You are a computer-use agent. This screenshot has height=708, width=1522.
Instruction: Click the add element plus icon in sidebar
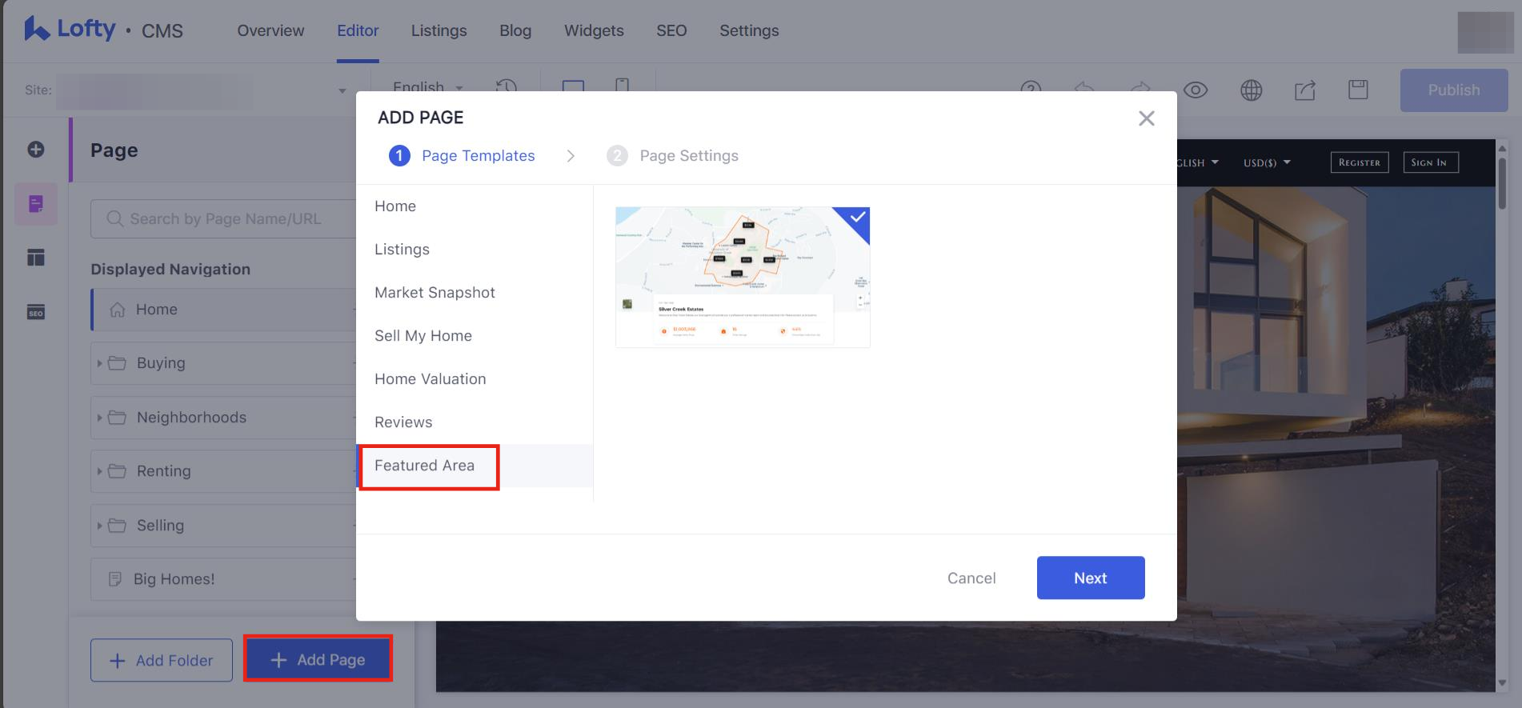(x=36, y=150)
